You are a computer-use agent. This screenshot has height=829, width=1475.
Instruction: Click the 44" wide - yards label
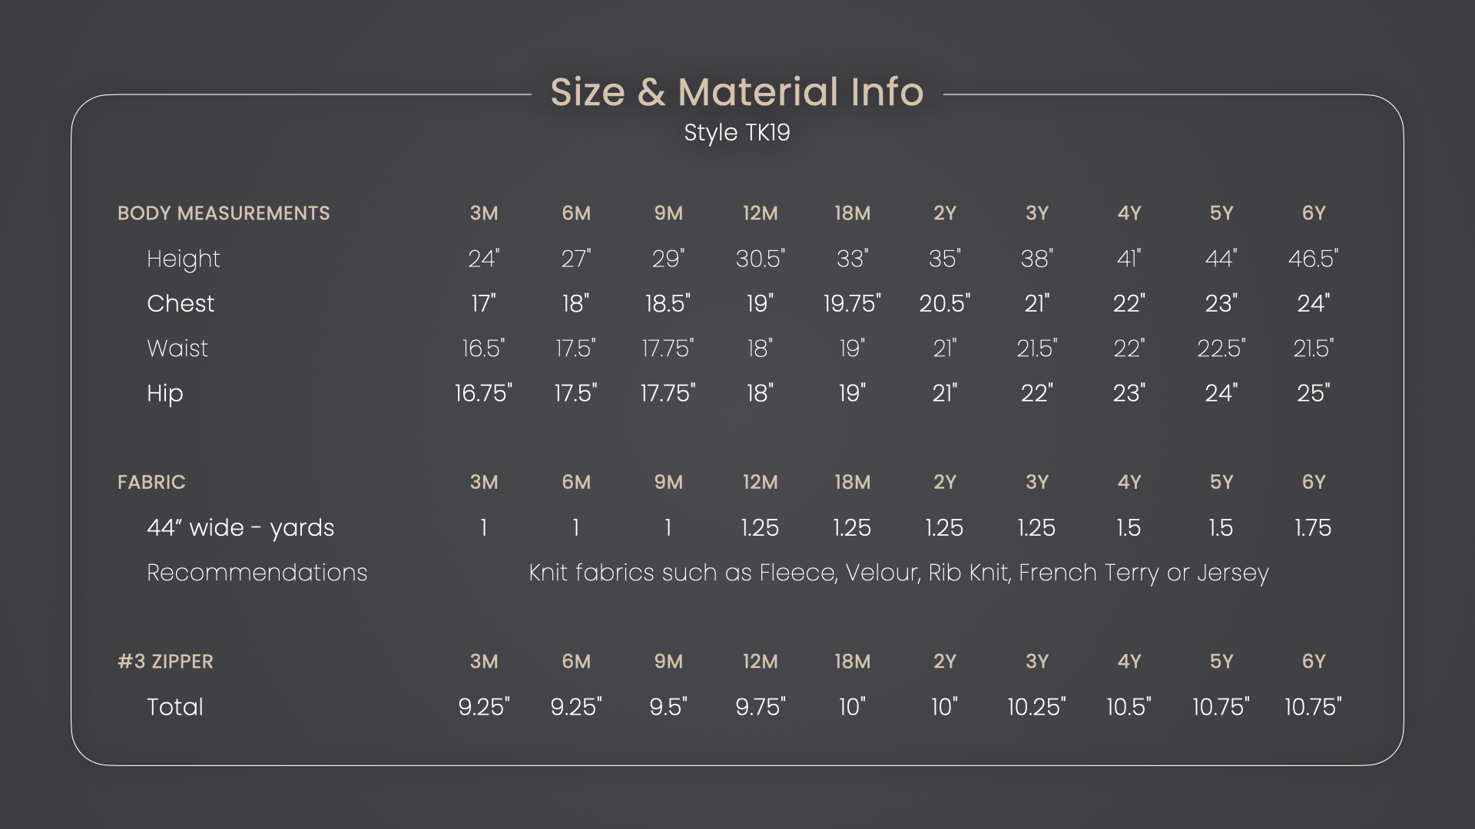[x=240, y=527]
